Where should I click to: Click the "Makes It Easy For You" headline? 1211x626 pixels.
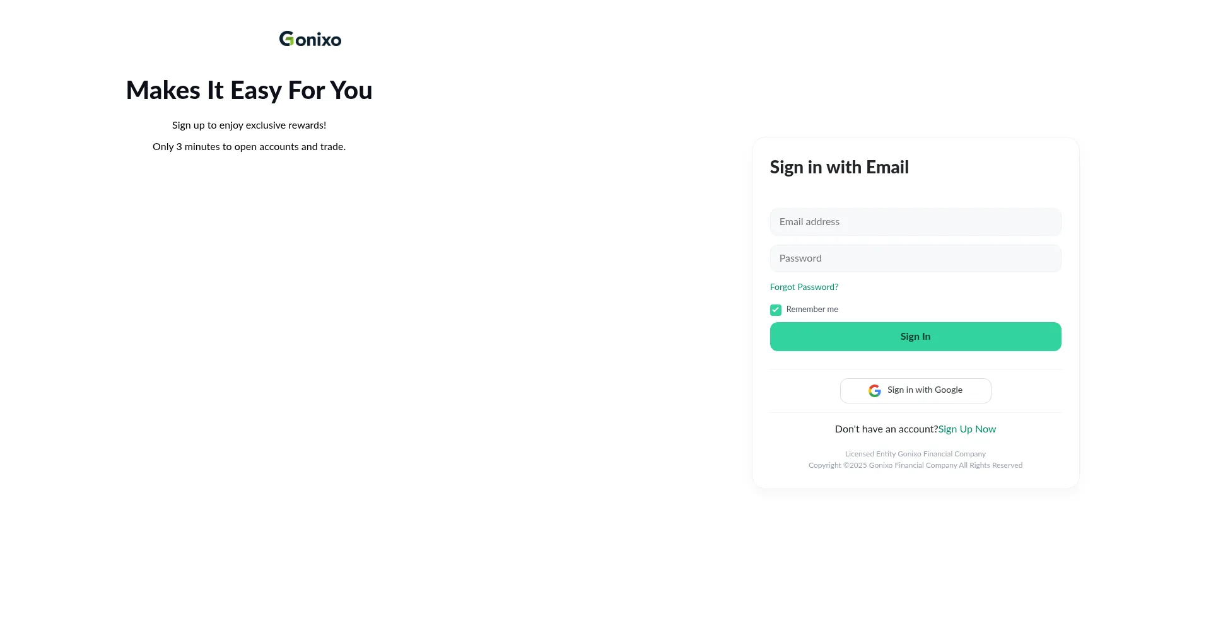pyautogui.click(x=249, y=90)
